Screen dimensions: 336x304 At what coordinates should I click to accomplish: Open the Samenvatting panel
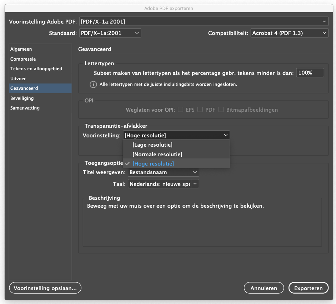(40, 108)
